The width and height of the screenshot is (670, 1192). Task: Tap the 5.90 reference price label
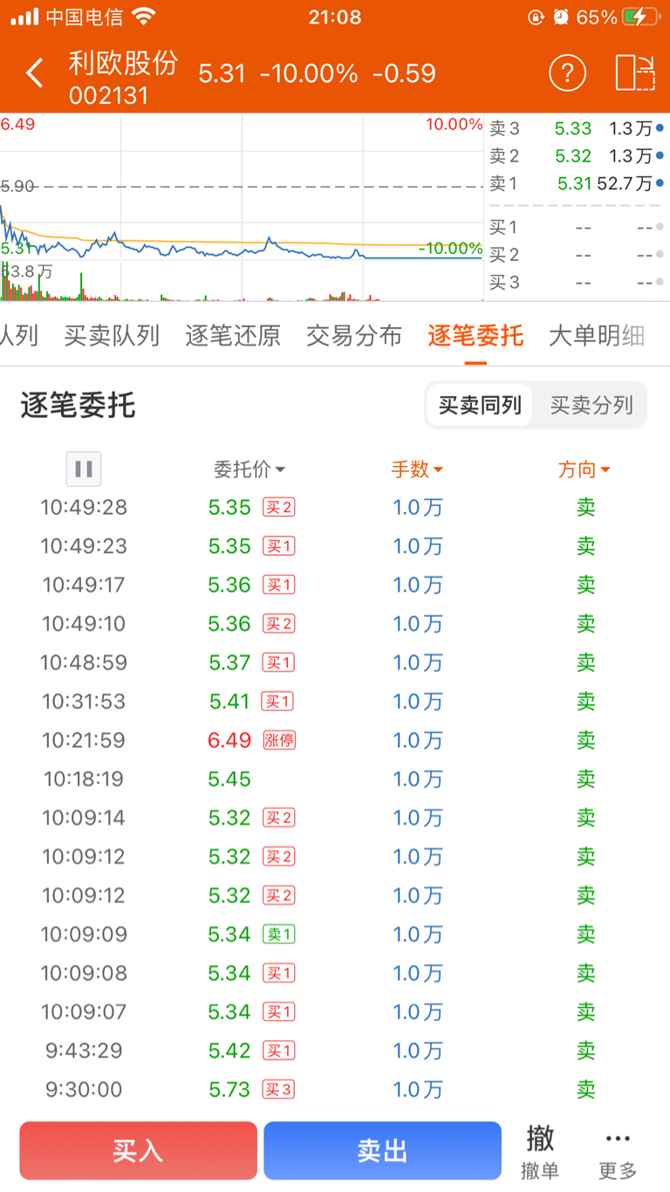[x=17, y=186]
